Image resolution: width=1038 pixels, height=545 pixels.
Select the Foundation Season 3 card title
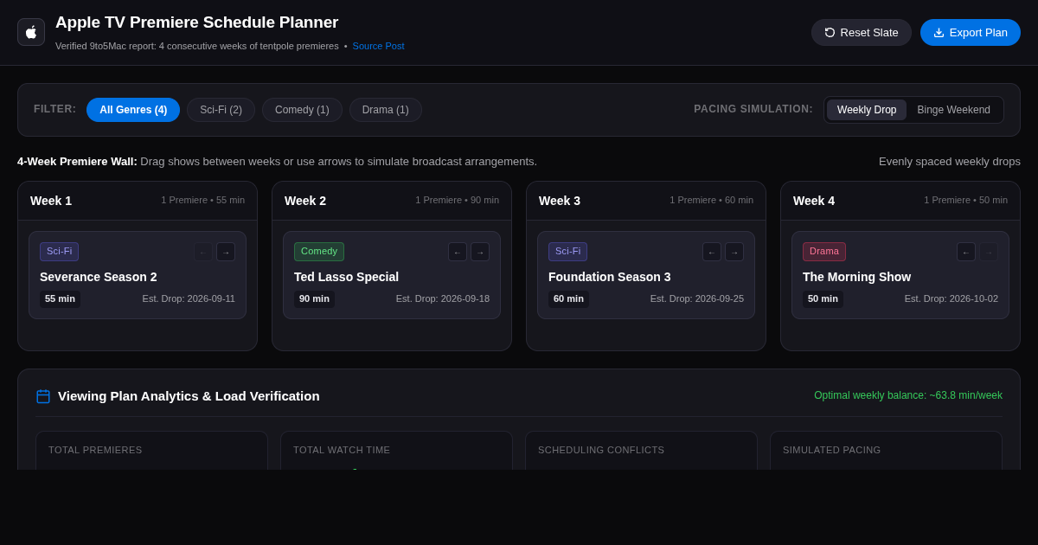[610, 277]
